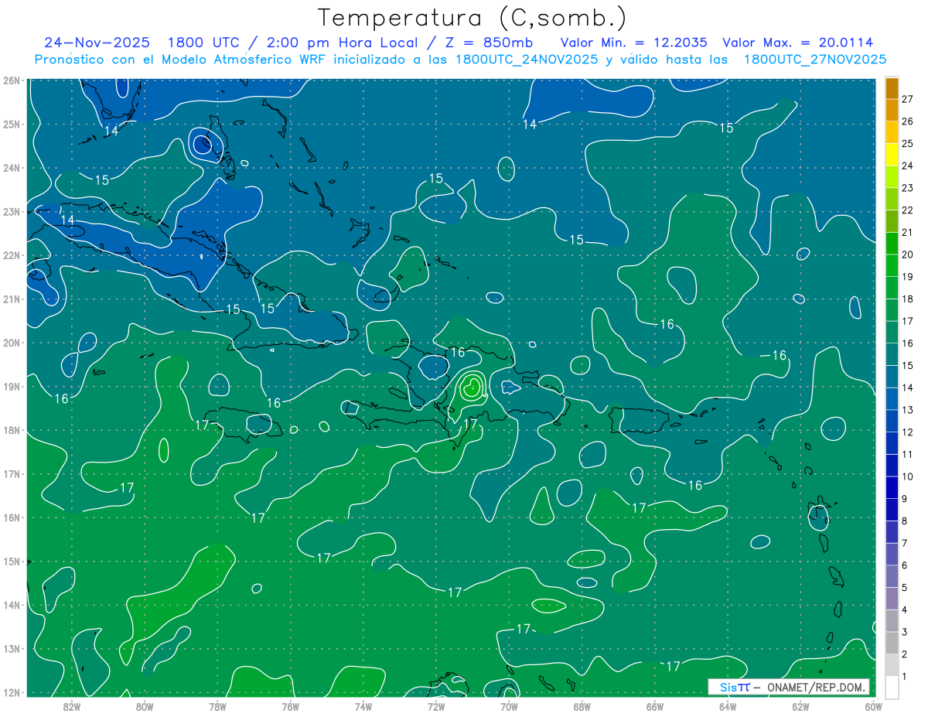Image resolution: width=928 pixels, height=717 pixels.
Task: Select the light gray swatch between 1 and 2
Action: [x=892, y=664]
